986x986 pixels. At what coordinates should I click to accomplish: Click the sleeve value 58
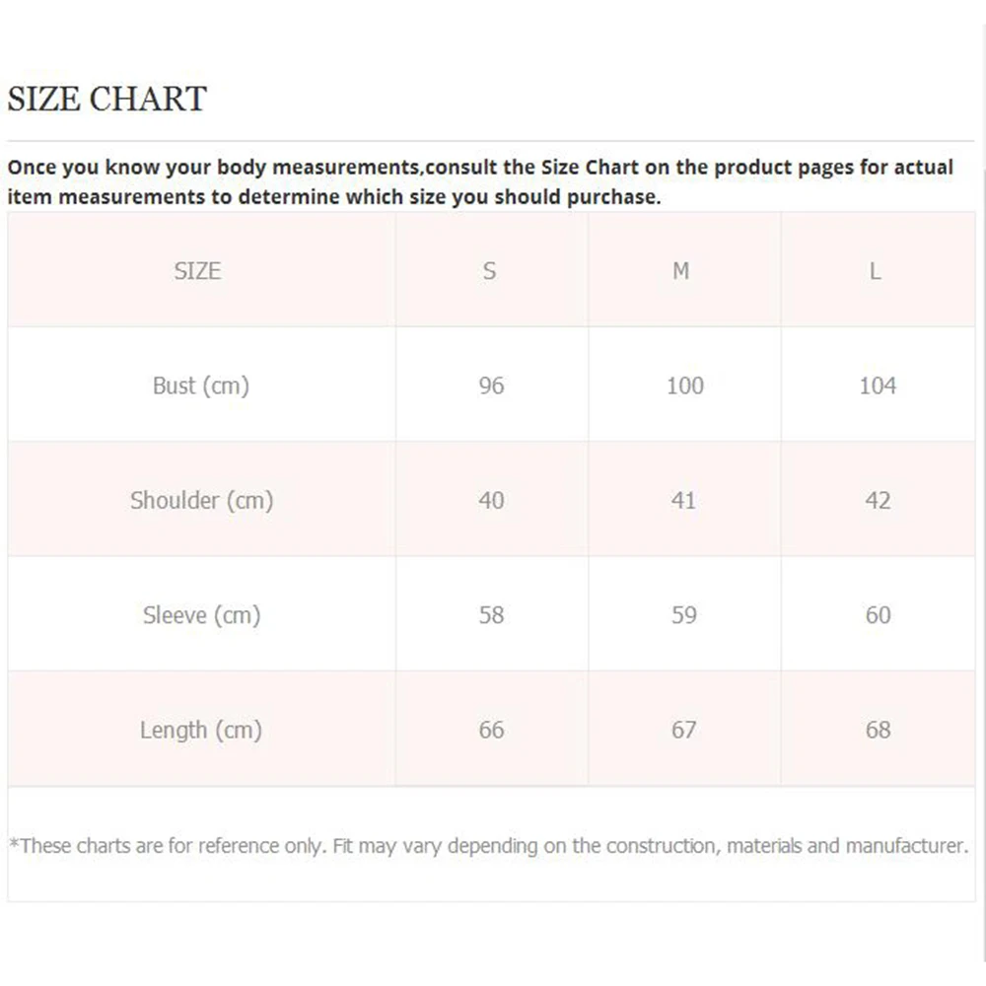coord(491,615)
